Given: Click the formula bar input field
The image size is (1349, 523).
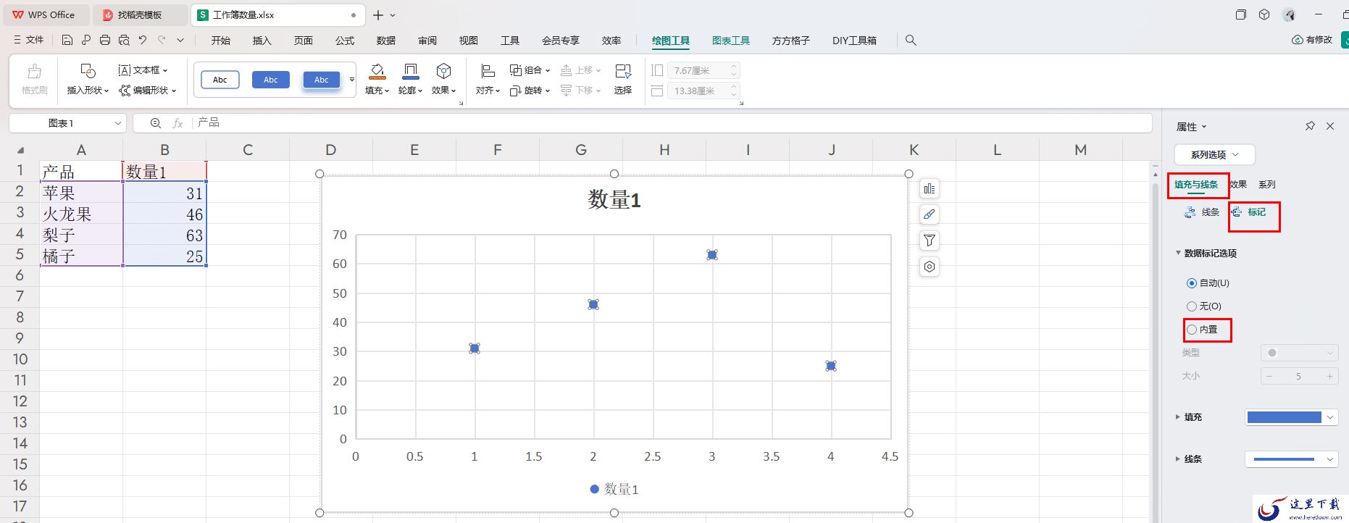Looking at the screenshot, I should click(x=670, y=123).
